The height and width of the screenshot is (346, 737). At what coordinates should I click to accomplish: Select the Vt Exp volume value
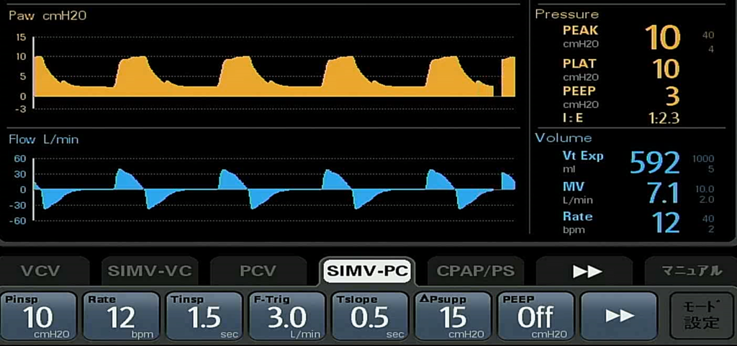654,163
